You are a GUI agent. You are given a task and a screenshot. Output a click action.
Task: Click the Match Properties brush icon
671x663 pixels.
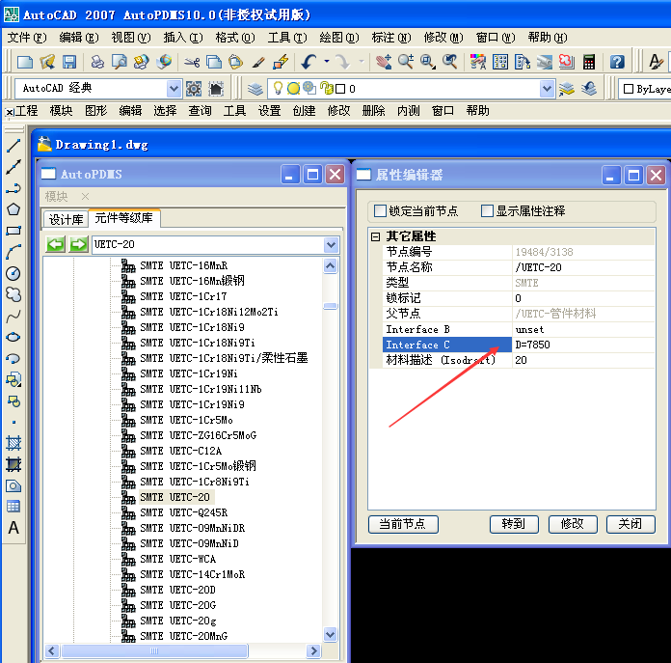(x=258, y=63)
